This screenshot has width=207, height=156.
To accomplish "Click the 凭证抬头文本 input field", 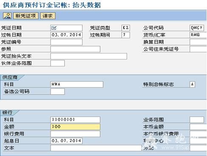I will pyautogui.click(x=89, y=56).
